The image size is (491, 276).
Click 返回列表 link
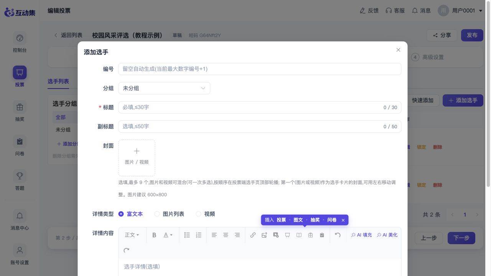point(68,35)
